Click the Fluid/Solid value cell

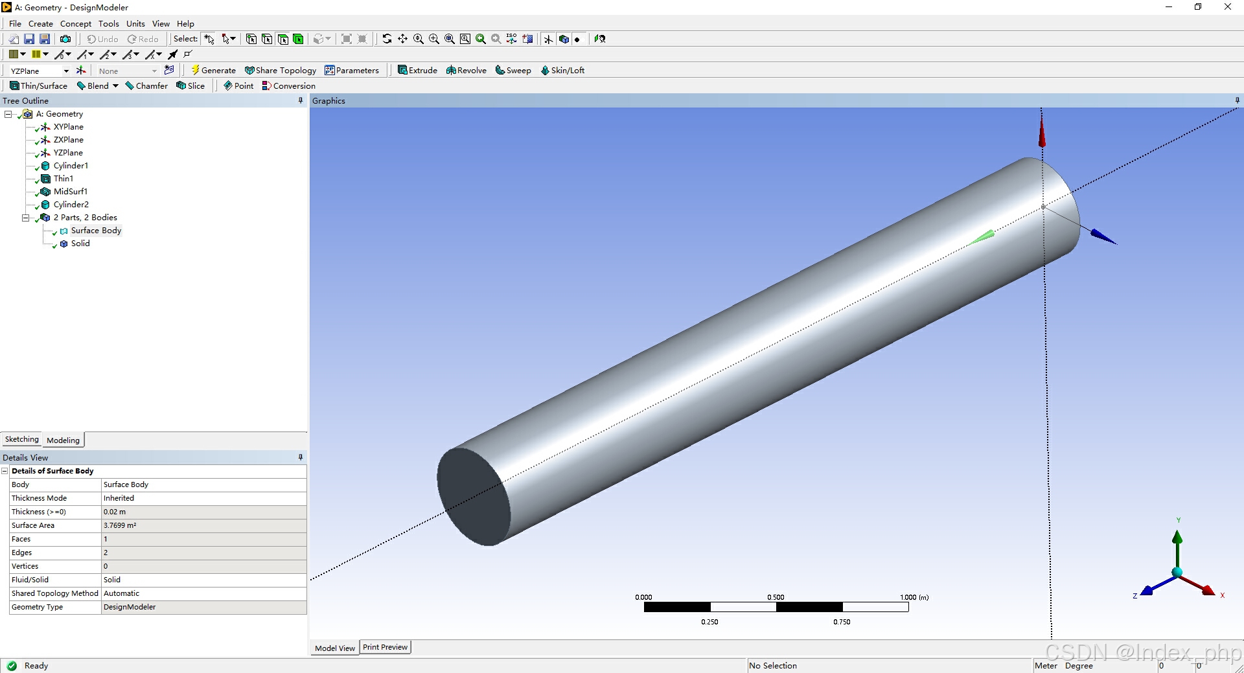[x=204, y=580]
